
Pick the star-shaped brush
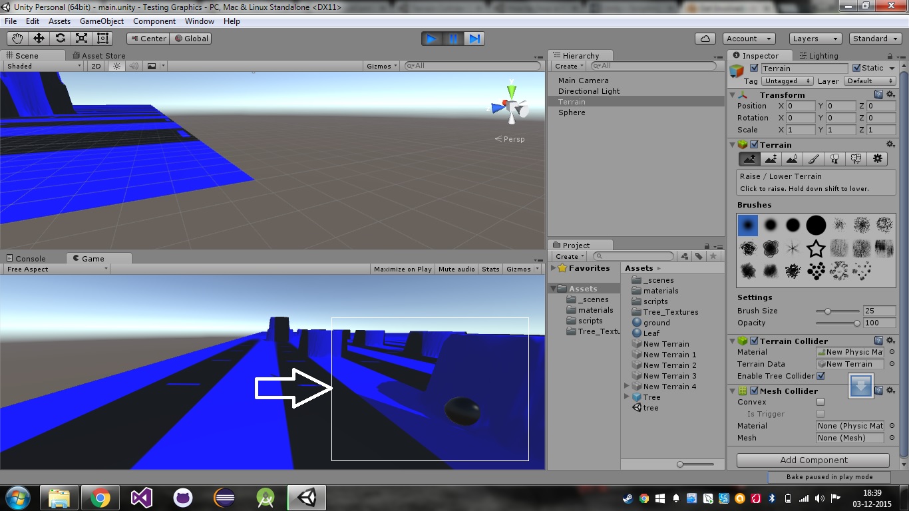pyautogui.click(x=816, y=250)
